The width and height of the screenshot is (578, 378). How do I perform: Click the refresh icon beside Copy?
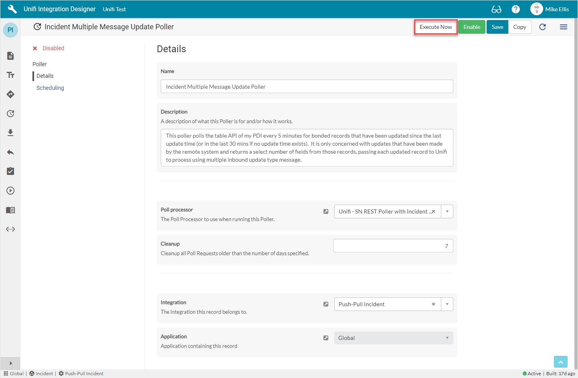click(x=542, y=27)
